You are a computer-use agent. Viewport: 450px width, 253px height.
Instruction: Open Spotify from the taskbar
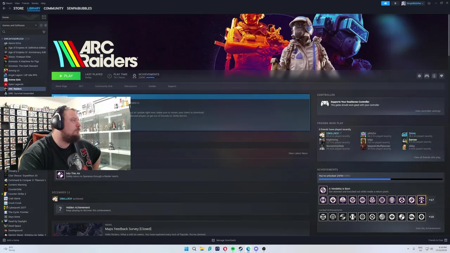pyautogui.click(x=233, y=249)
